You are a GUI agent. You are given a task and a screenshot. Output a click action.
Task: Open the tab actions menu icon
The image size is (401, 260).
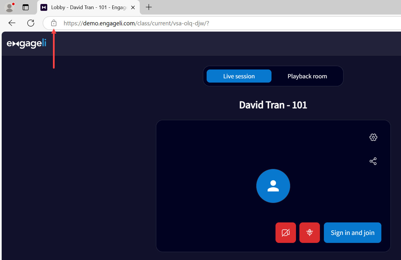point(26,7)
